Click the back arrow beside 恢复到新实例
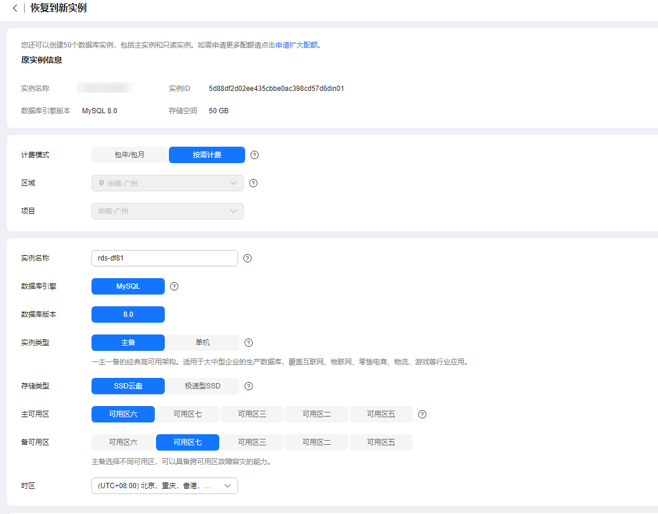 click(x=15, y=8)
